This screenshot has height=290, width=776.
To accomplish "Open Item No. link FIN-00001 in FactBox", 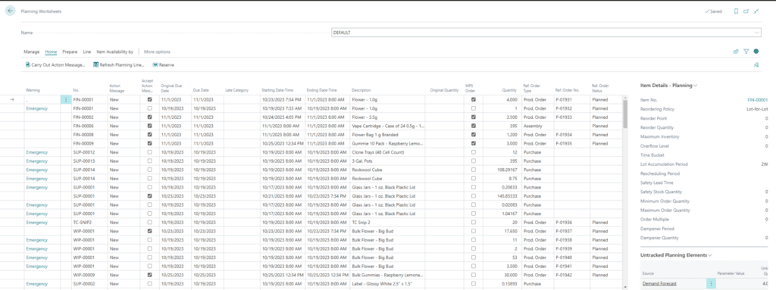I will [x=757, y=99].
